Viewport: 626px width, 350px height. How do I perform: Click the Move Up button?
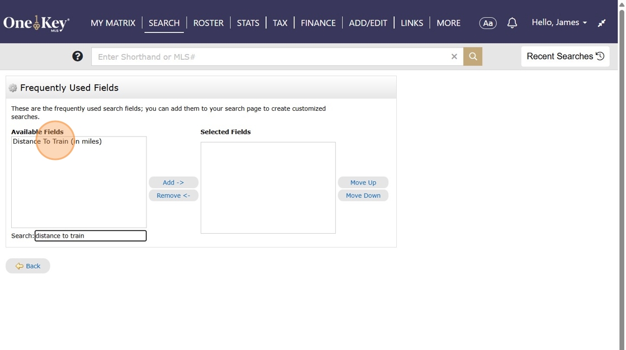click(x=363, y=183)
